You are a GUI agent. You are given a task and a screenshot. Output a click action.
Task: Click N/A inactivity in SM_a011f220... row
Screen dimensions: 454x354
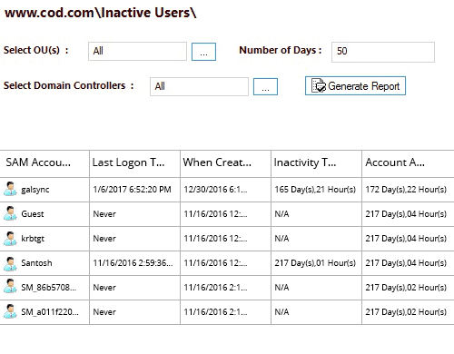tap(281, 312)
